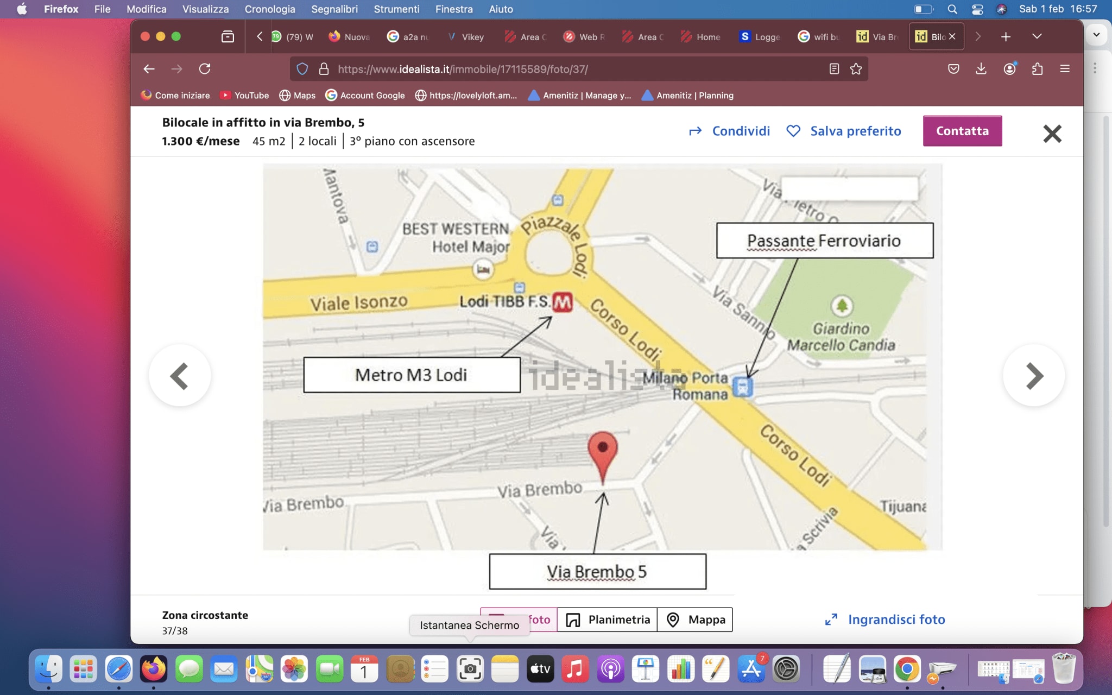This screenshot has width=1112, height=695.
Task: Open Spotlight search in the menu bar
Action: click(952, 9)
